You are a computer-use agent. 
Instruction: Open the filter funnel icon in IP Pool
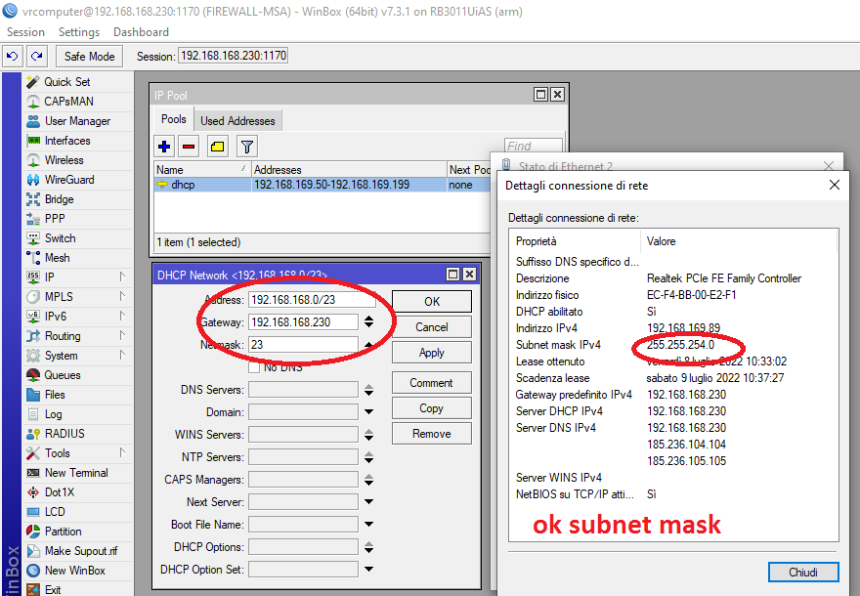click(x=247, y=147)
